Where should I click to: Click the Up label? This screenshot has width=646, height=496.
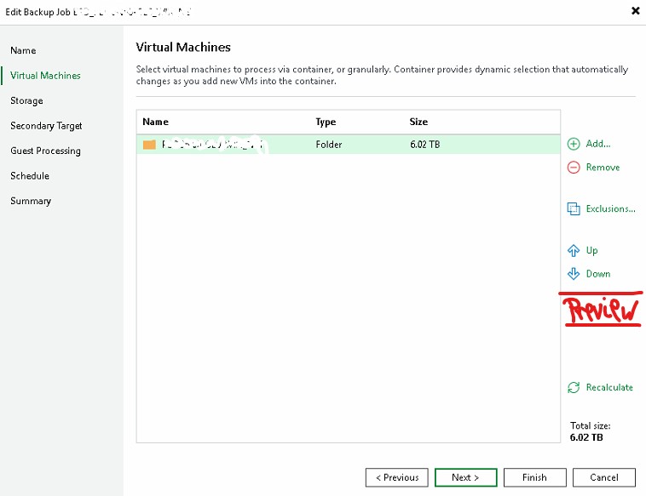tap(592, 250)
